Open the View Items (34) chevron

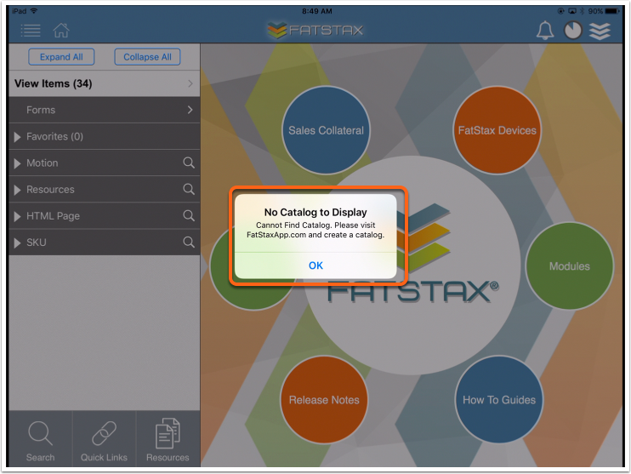click(190, 83)
